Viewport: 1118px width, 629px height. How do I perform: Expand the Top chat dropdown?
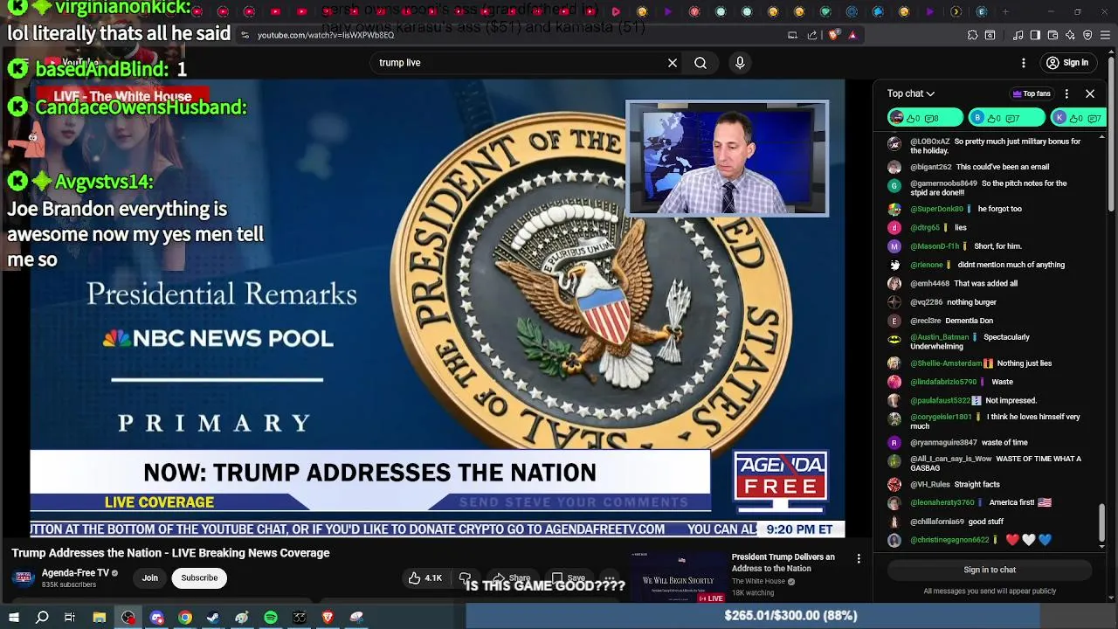click(x=911, y=93)
